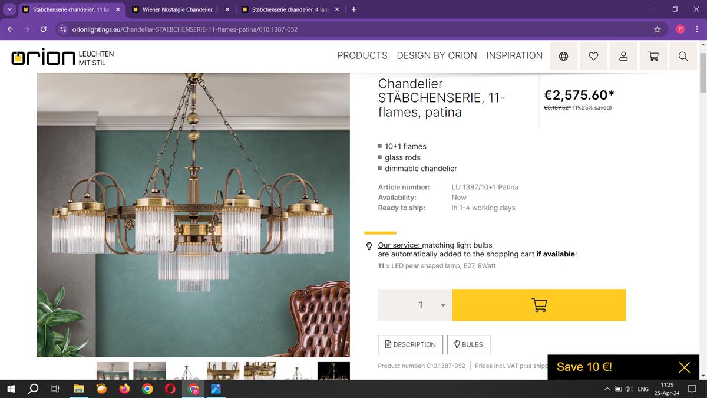This screenshot has width=707, height=398.
Task: Select the first chandelier thumbnail
Action: 113,370
